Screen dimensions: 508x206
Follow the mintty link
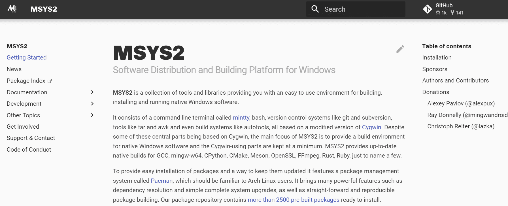pyautogui.click(x=241, y=118)
